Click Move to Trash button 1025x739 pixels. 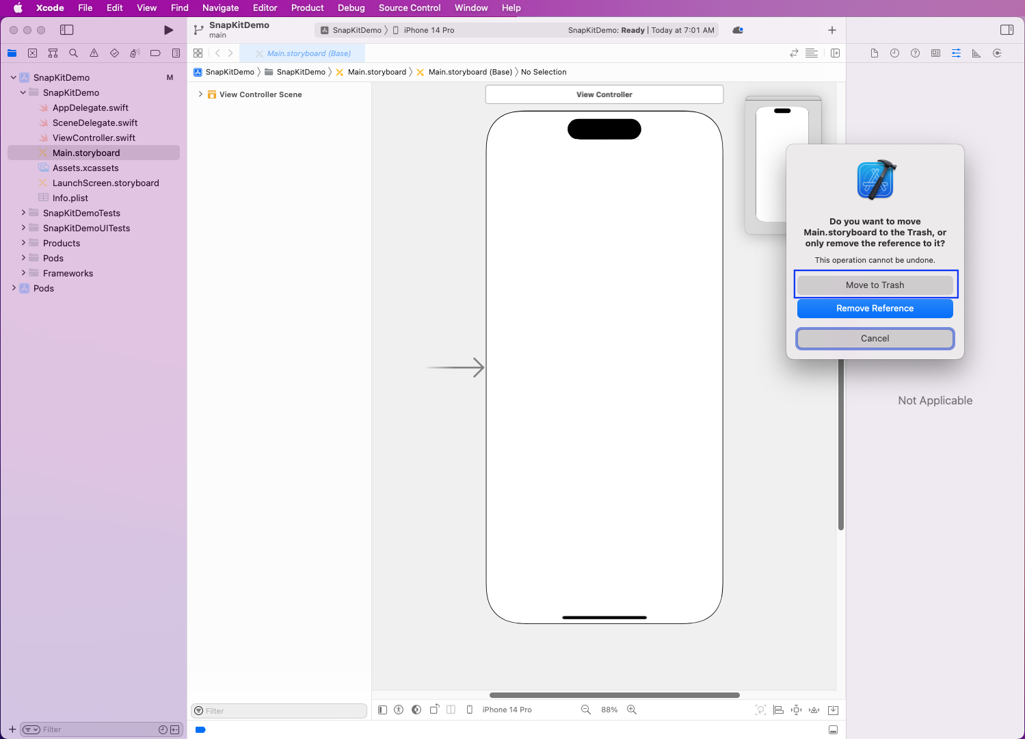(x=875, y=285)
